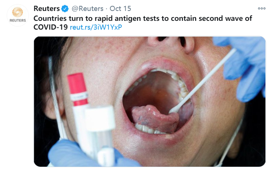Open the Oct 15 timestamp
The width and height of the screenshot is (272, 170).
tap(120, 8)
